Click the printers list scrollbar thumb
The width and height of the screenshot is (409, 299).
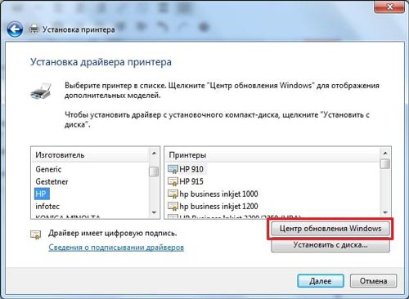[x=385, y=164]
